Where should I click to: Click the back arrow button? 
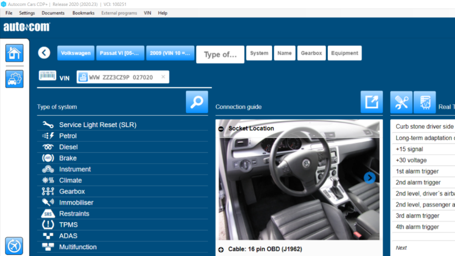coord(44,53)
